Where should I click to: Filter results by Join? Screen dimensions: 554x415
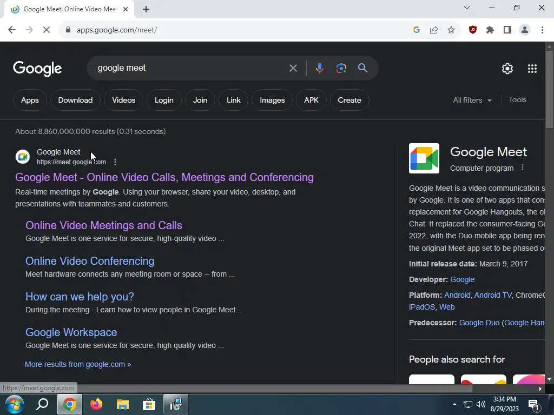coord(200,100)
